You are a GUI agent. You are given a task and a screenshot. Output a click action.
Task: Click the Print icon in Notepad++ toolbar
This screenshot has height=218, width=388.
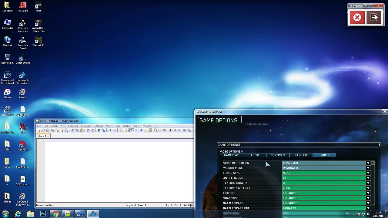point(66,130)
